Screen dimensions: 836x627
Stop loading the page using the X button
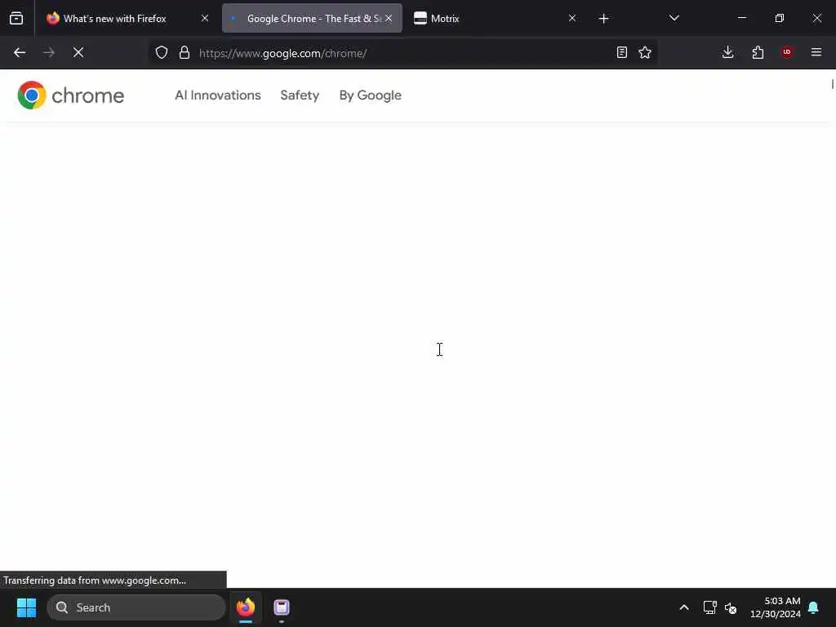pos(78,53)
